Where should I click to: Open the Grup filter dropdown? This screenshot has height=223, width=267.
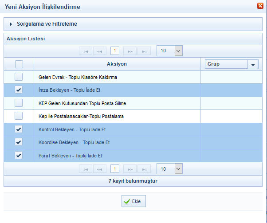click(x=253, y=64)
